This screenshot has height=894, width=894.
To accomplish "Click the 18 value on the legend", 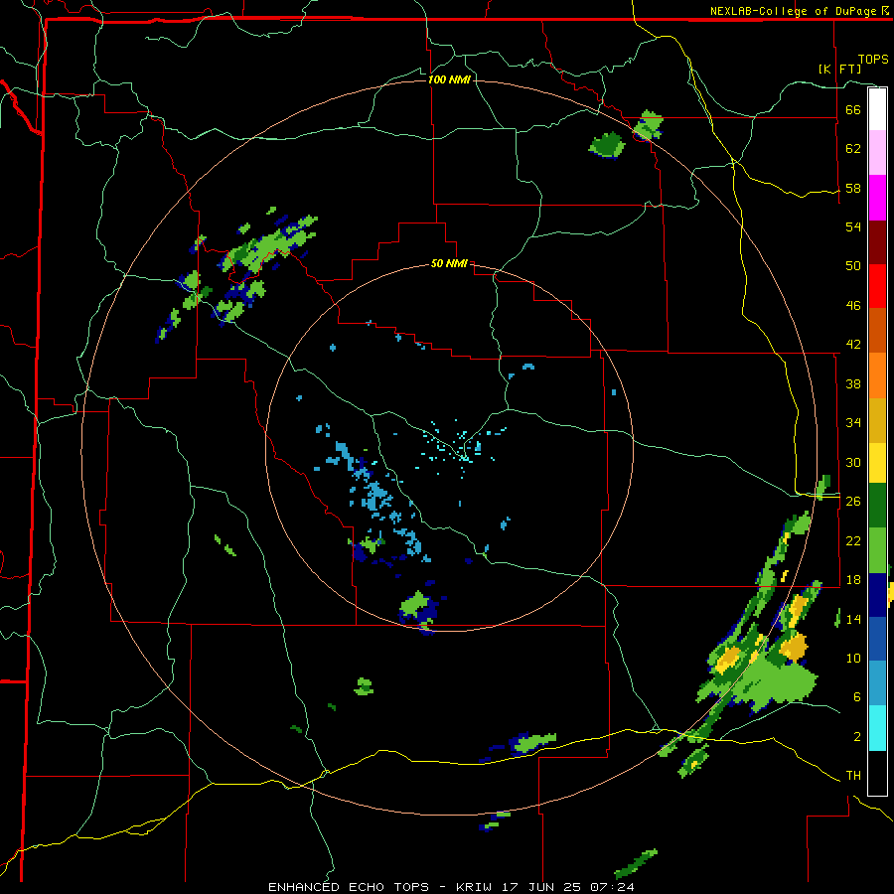I will pos(853,580).
